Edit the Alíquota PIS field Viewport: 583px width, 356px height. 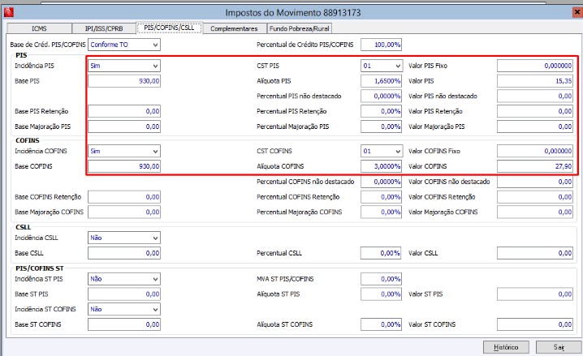pos(381,81)
